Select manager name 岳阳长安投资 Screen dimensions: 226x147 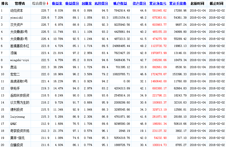tap(20, 95)
